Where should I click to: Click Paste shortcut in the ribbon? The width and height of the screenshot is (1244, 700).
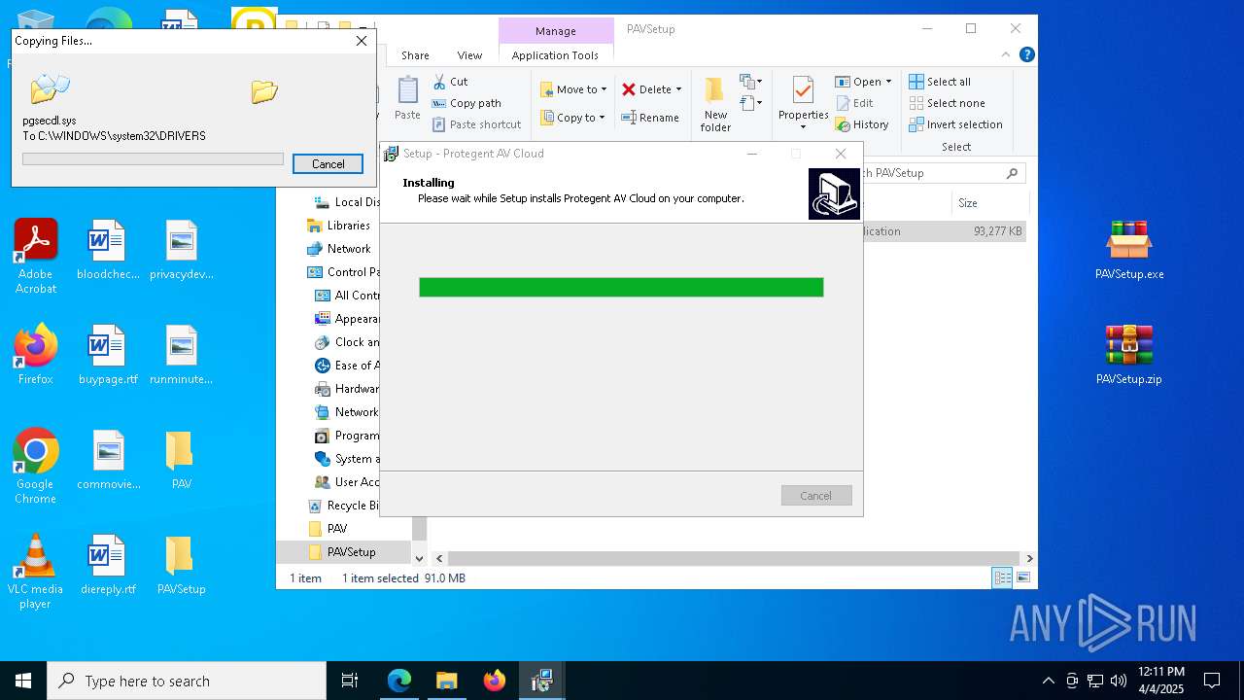point(476,124)
